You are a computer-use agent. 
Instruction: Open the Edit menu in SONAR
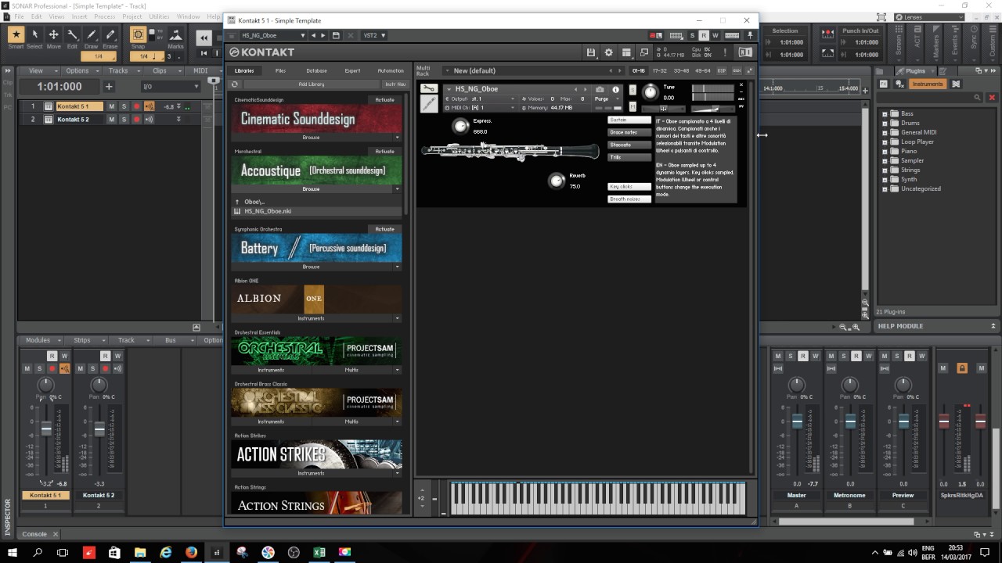[37, 16]
